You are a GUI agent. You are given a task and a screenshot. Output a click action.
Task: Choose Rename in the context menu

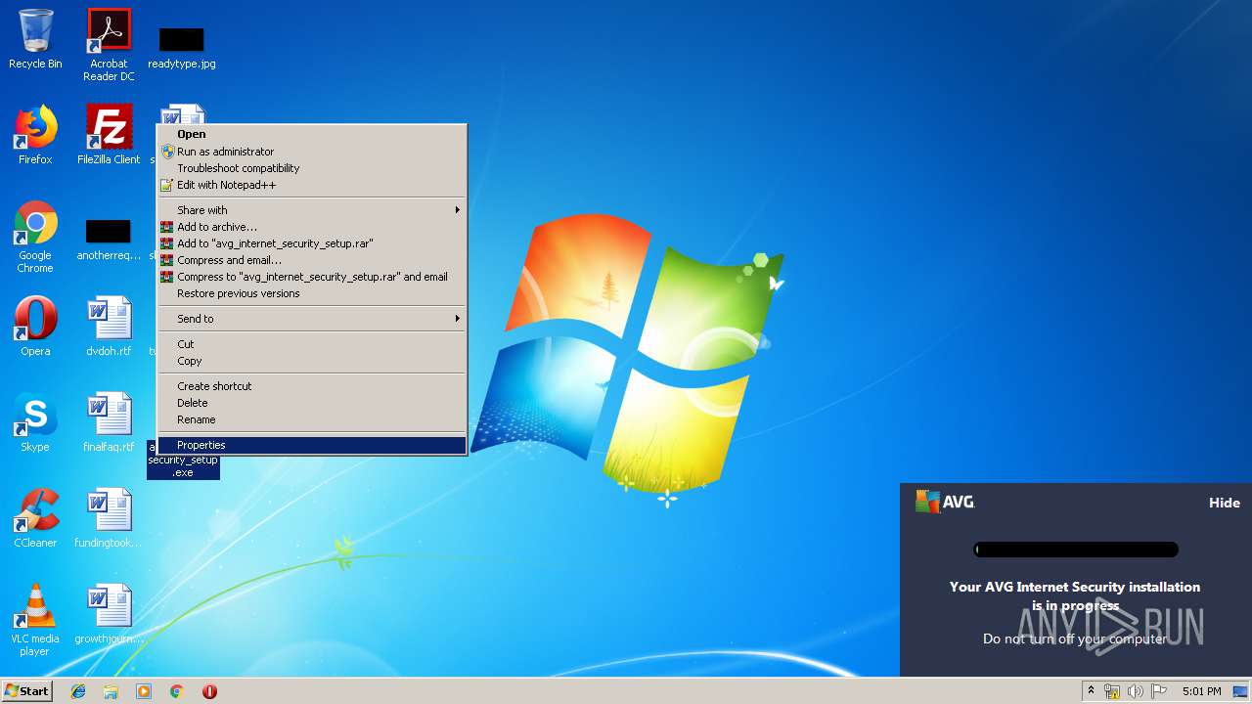tap(312, 419)
